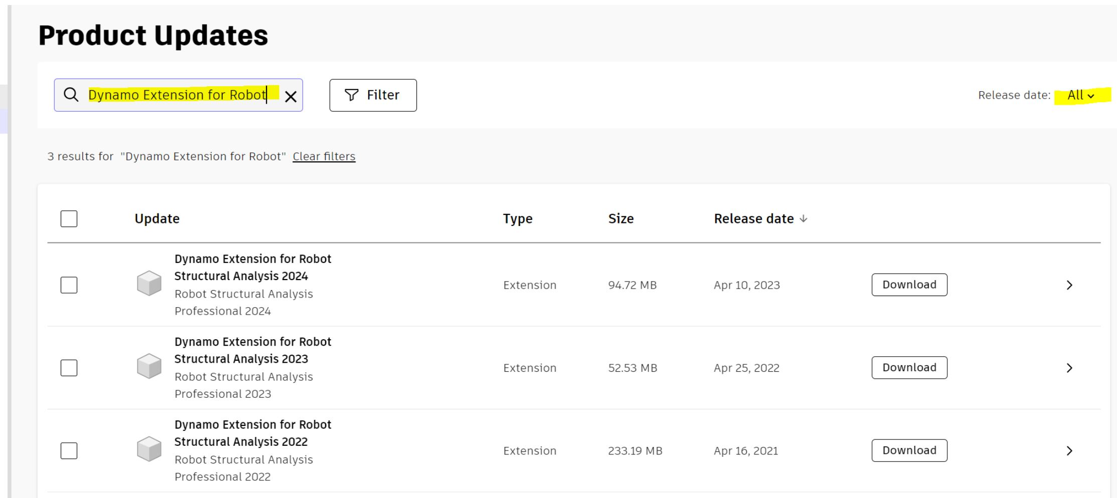Download the 233.19 MB 2022 extension
This screenshot has height=498, width=1117.
[x=909, y=450]
